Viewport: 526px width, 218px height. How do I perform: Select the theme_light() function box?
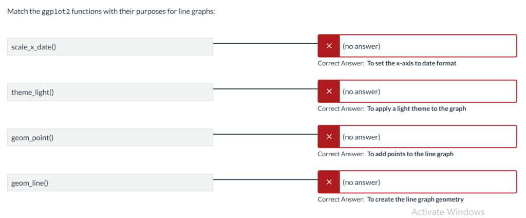click(x=110, y=92)
